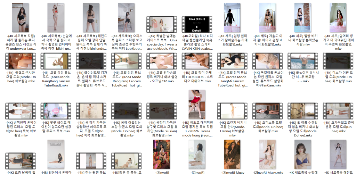The image size is (356, 174).
Task: Click file name '리나 X 디테일 캘빈클라인 속옷'
Action: tap(197, 42)
